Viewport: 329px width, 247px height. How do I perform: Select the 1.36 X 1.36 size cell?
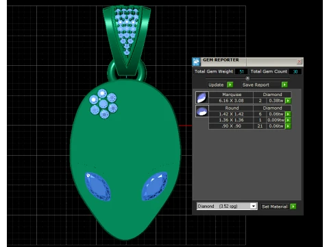[x=231, y=120]
